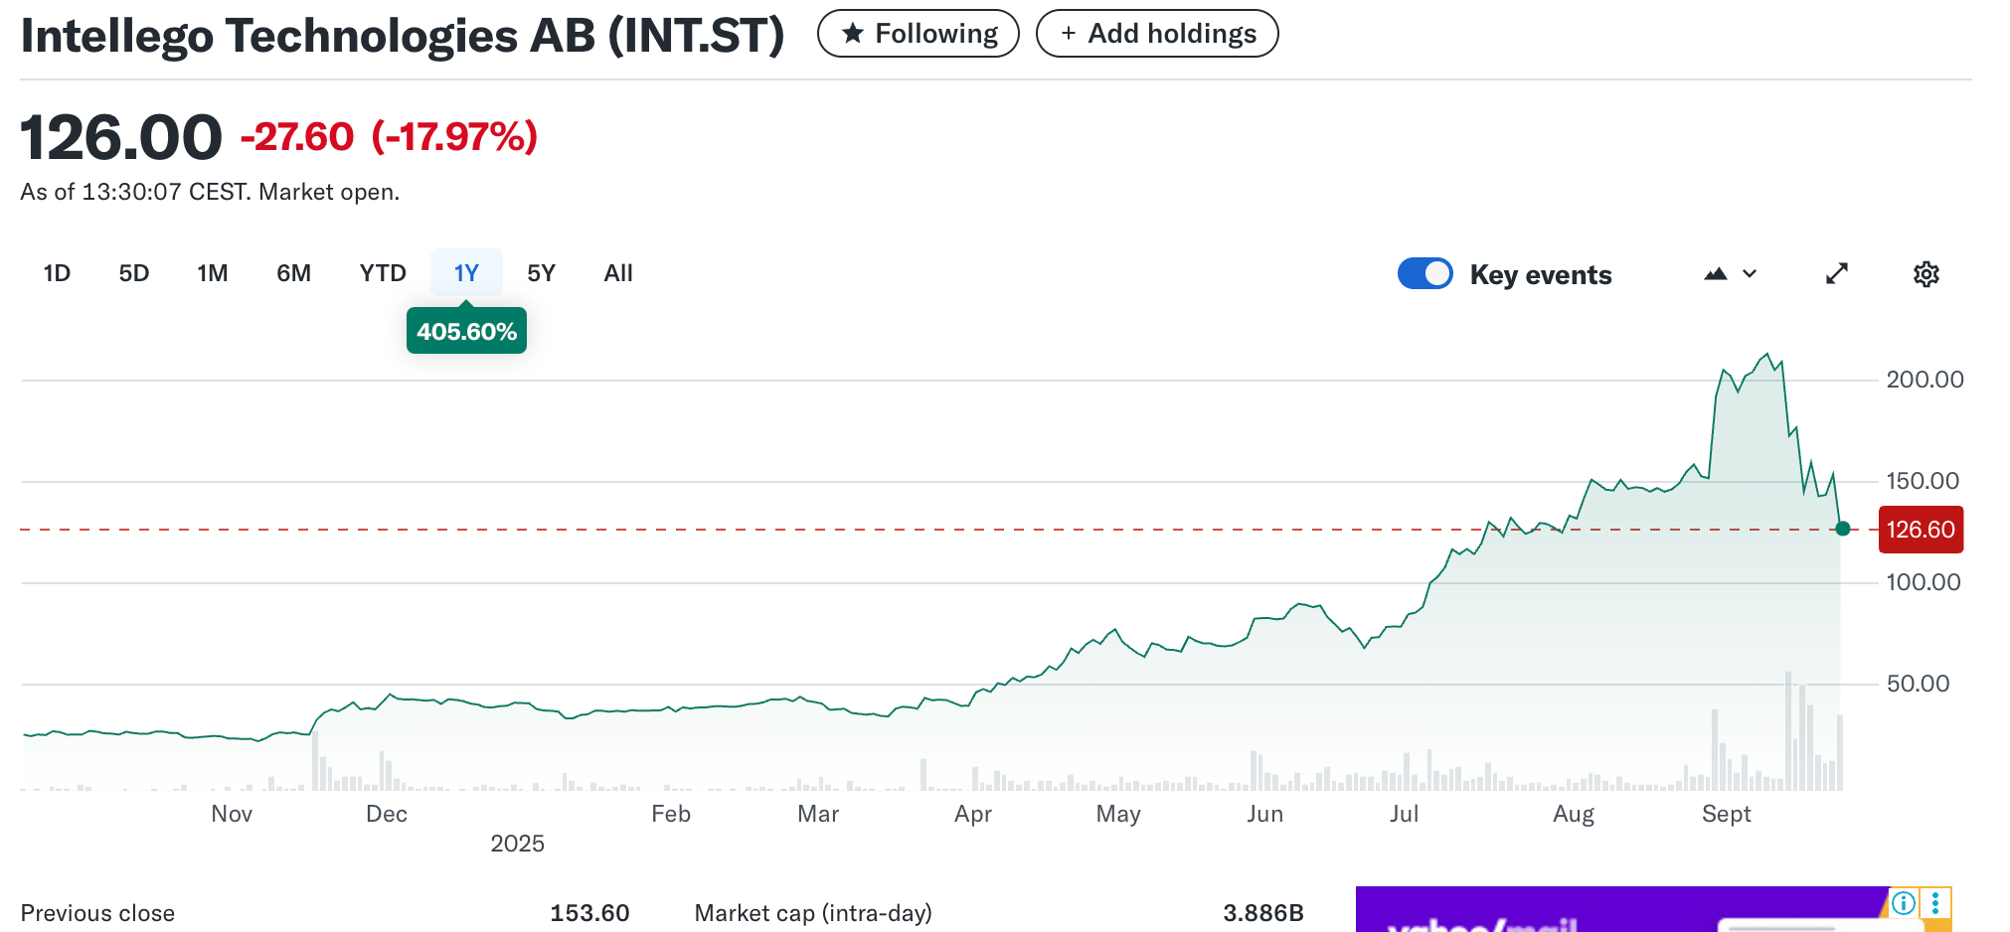Choose the YTD range
This screenshot has width=2010, height=932.
pos(383,273)
